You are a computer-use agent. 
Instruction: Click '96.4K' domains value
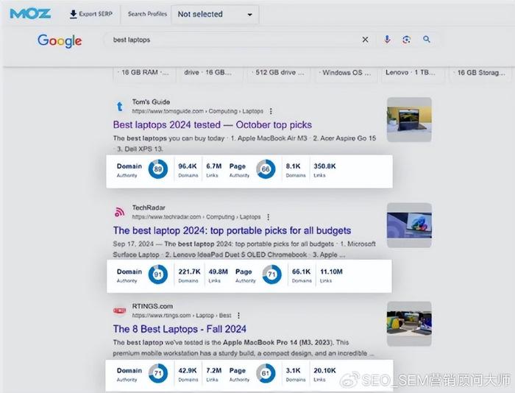(x=188, y=166)
